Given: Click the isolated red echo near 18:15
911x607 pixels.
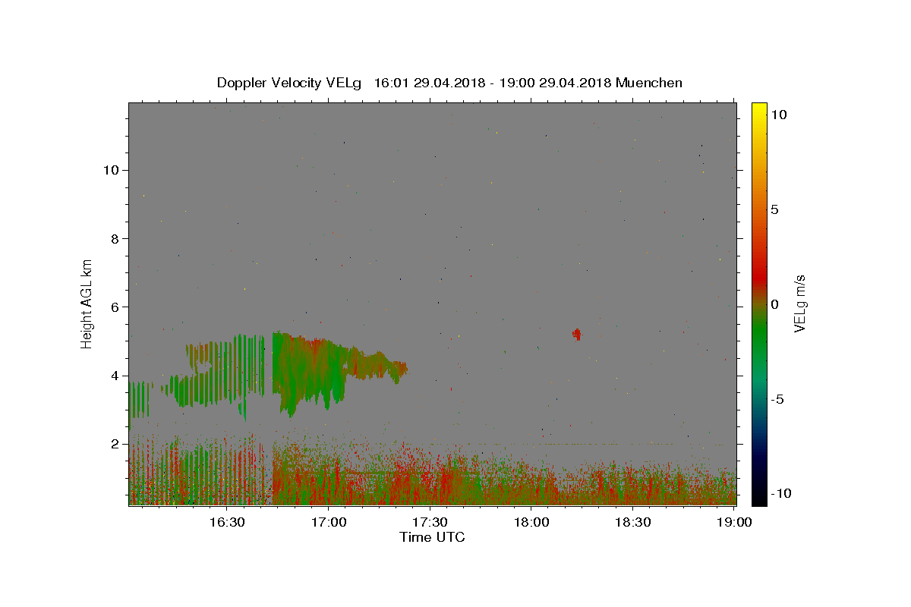Looking at the screenshot, I should click(x=577, y=334).
